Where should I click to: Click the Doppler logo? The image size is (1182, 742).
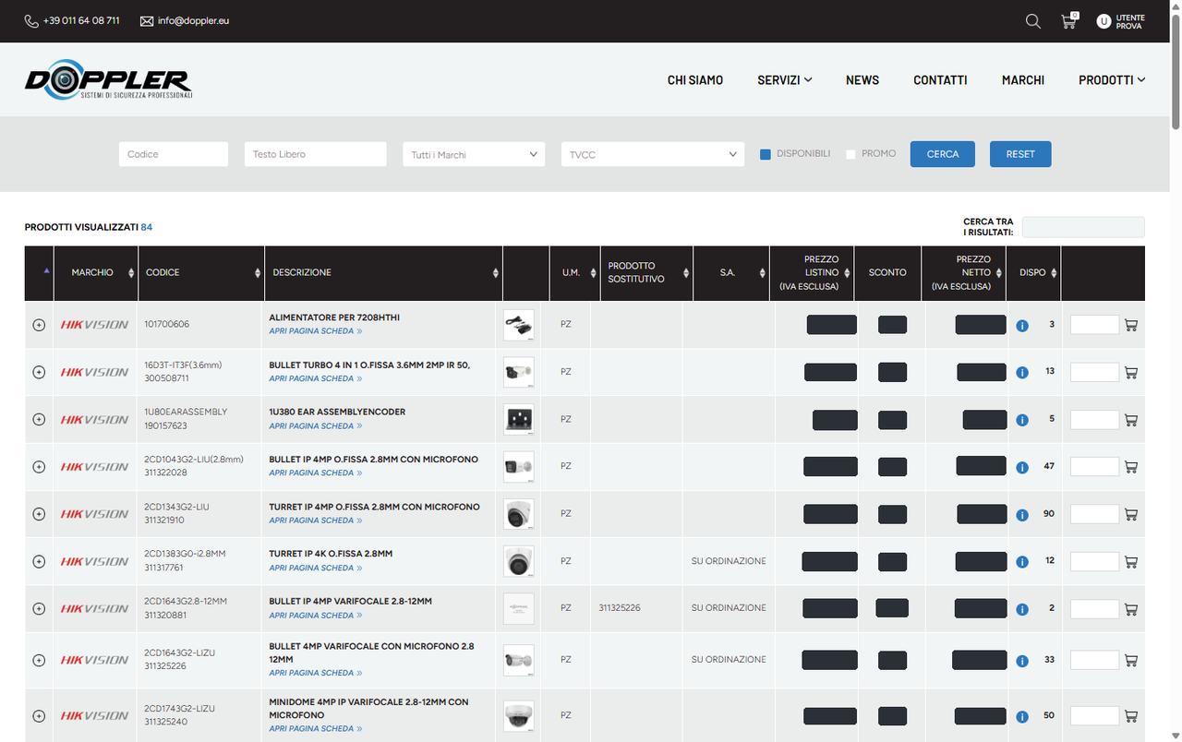tap(108, 79)
